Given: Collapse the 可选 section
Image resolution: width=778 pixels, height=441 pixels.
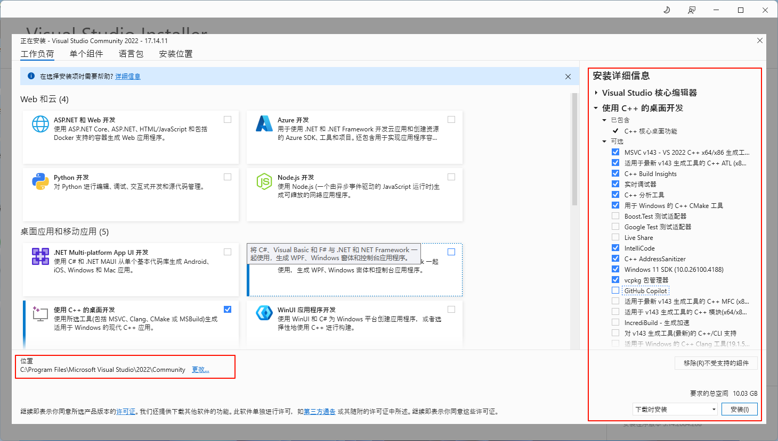Looking at the screenshot, I should (604, 142).
